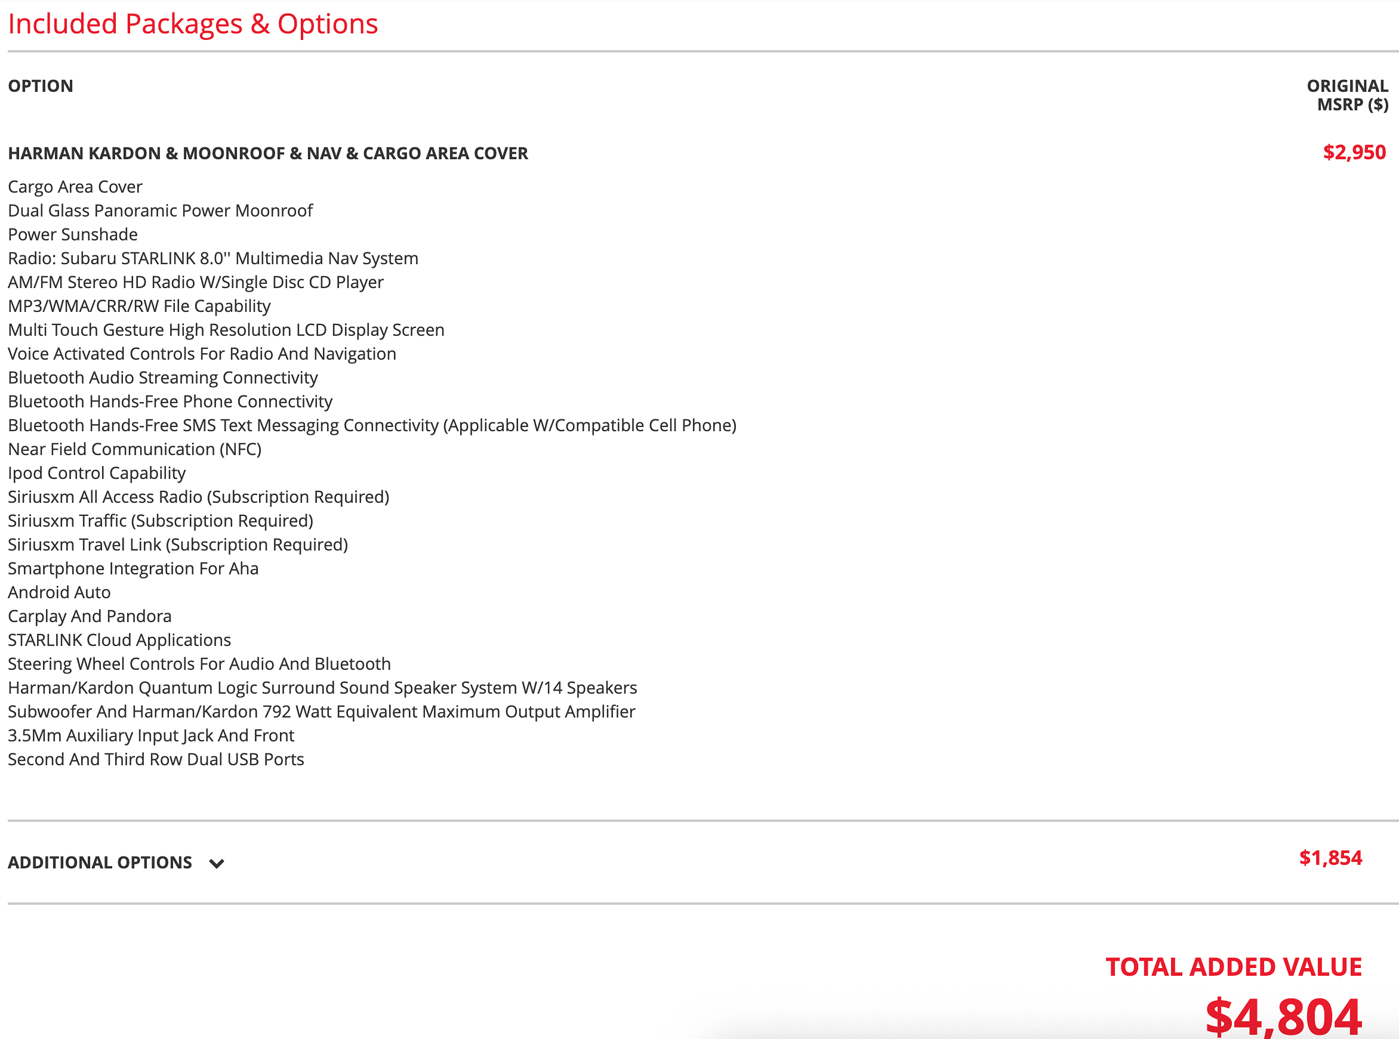Screen dimensions: 1399x1039
Task: Click the STARLINK Cloud Applications item
Action: pos(119,640)
